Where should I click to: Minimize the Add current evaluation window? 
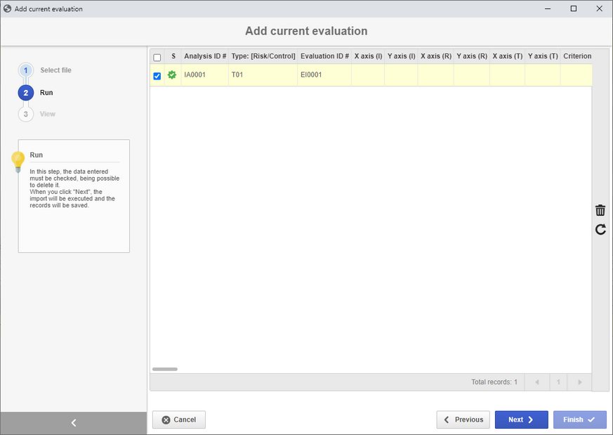point(548,8)
